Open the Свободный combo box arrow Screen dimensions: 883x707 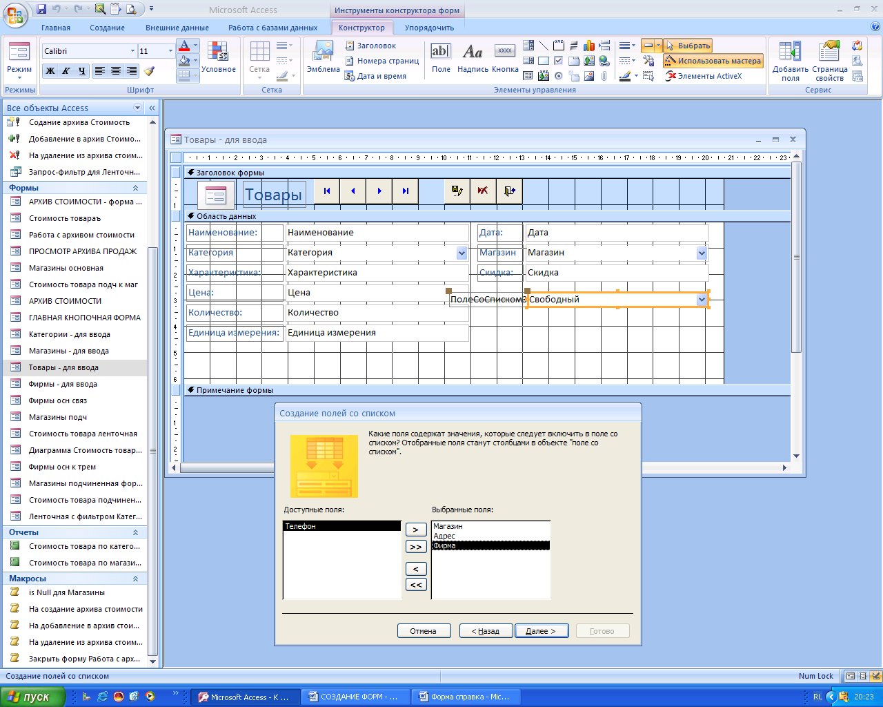(702, 300)
